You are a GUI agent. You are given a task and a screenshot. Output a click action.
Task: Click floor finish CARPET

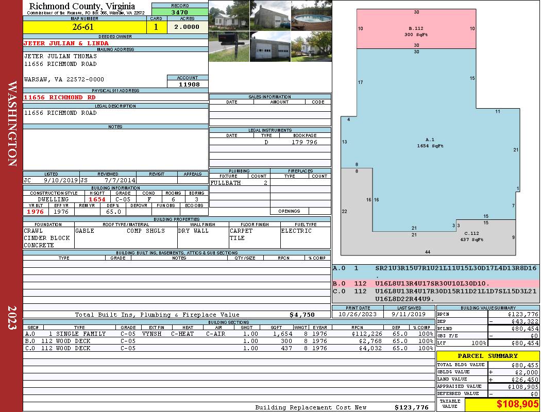coord(241,231)
